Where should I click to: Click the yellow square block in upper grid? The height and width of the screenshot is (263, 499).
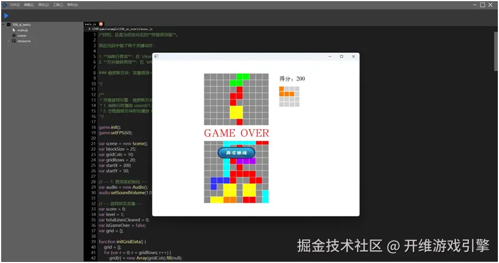pos(237,112)
